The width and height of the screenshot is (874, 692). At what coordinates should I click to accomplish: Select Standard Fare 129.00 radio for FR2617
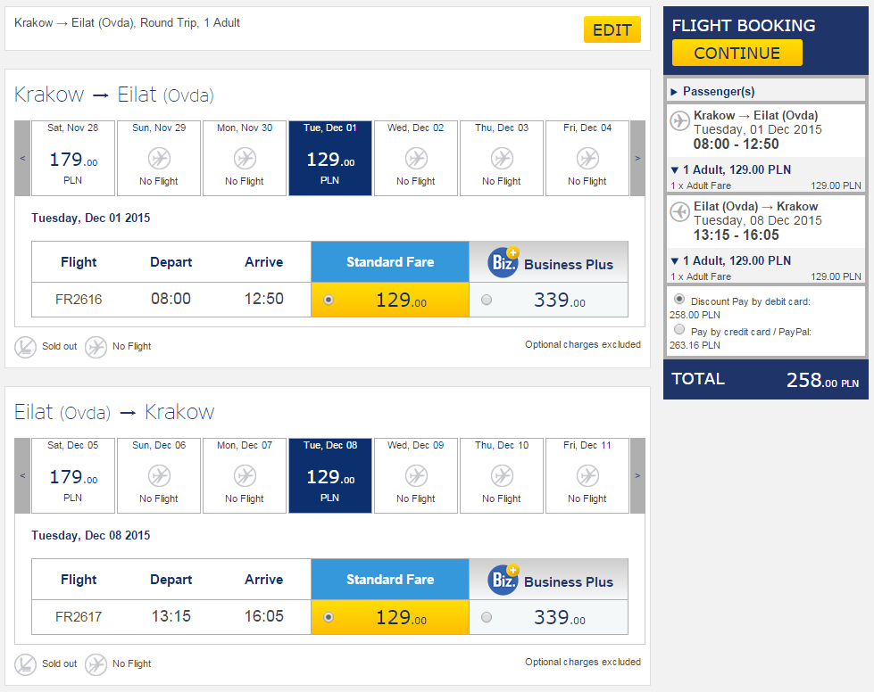[x=329, y=617]
